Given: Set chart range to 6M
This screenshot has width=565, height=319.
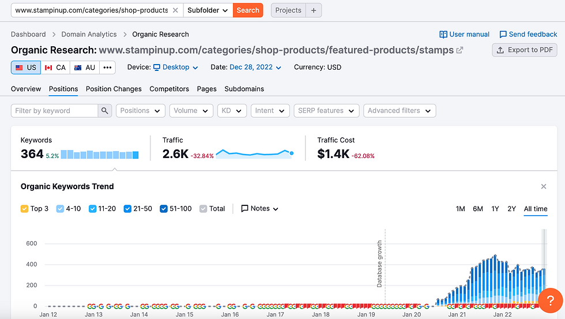Looking at the screenshot, I should (478, 209).
